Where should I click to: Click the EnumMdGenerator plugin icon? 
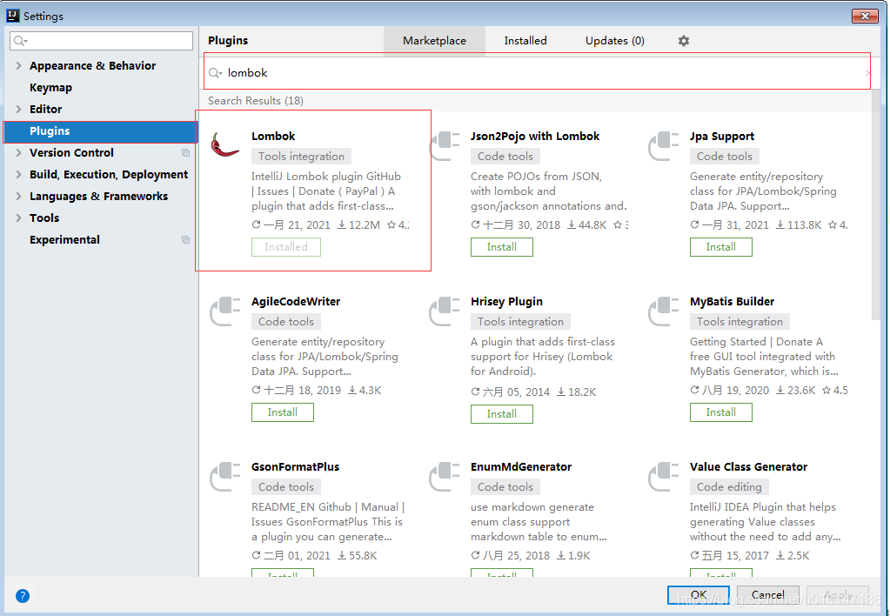[445, 476]
